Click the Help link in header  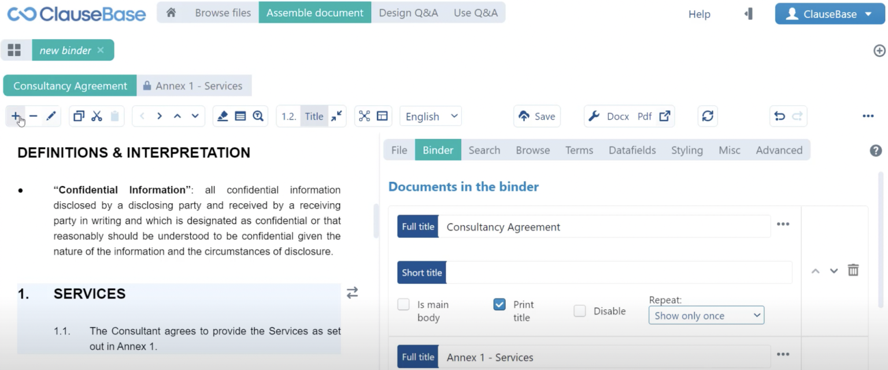699,14
